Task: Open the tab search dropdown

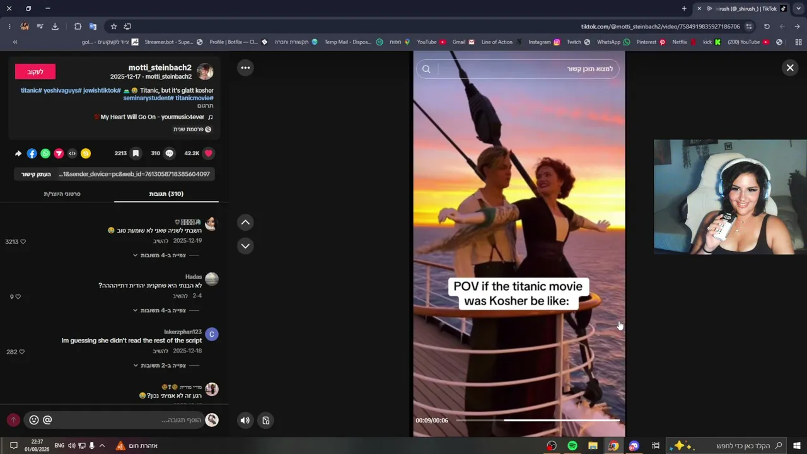Action: pos(798,9)
